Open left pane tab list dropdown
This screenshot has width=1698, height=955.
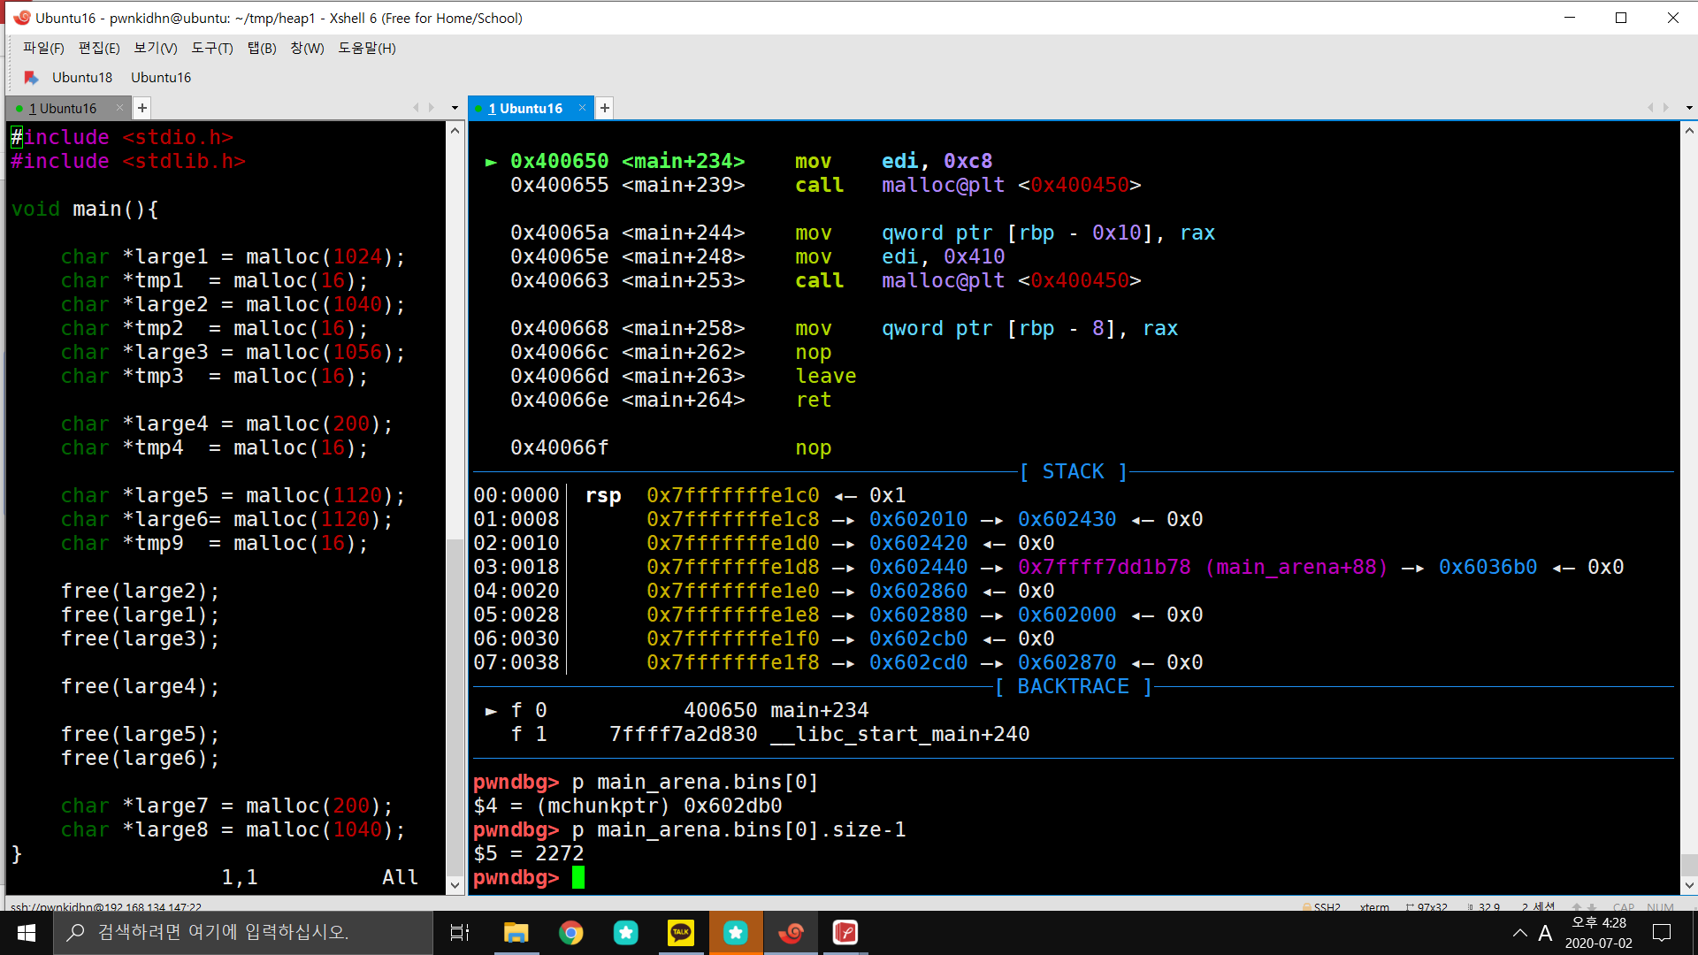click(x=455, y=108)
